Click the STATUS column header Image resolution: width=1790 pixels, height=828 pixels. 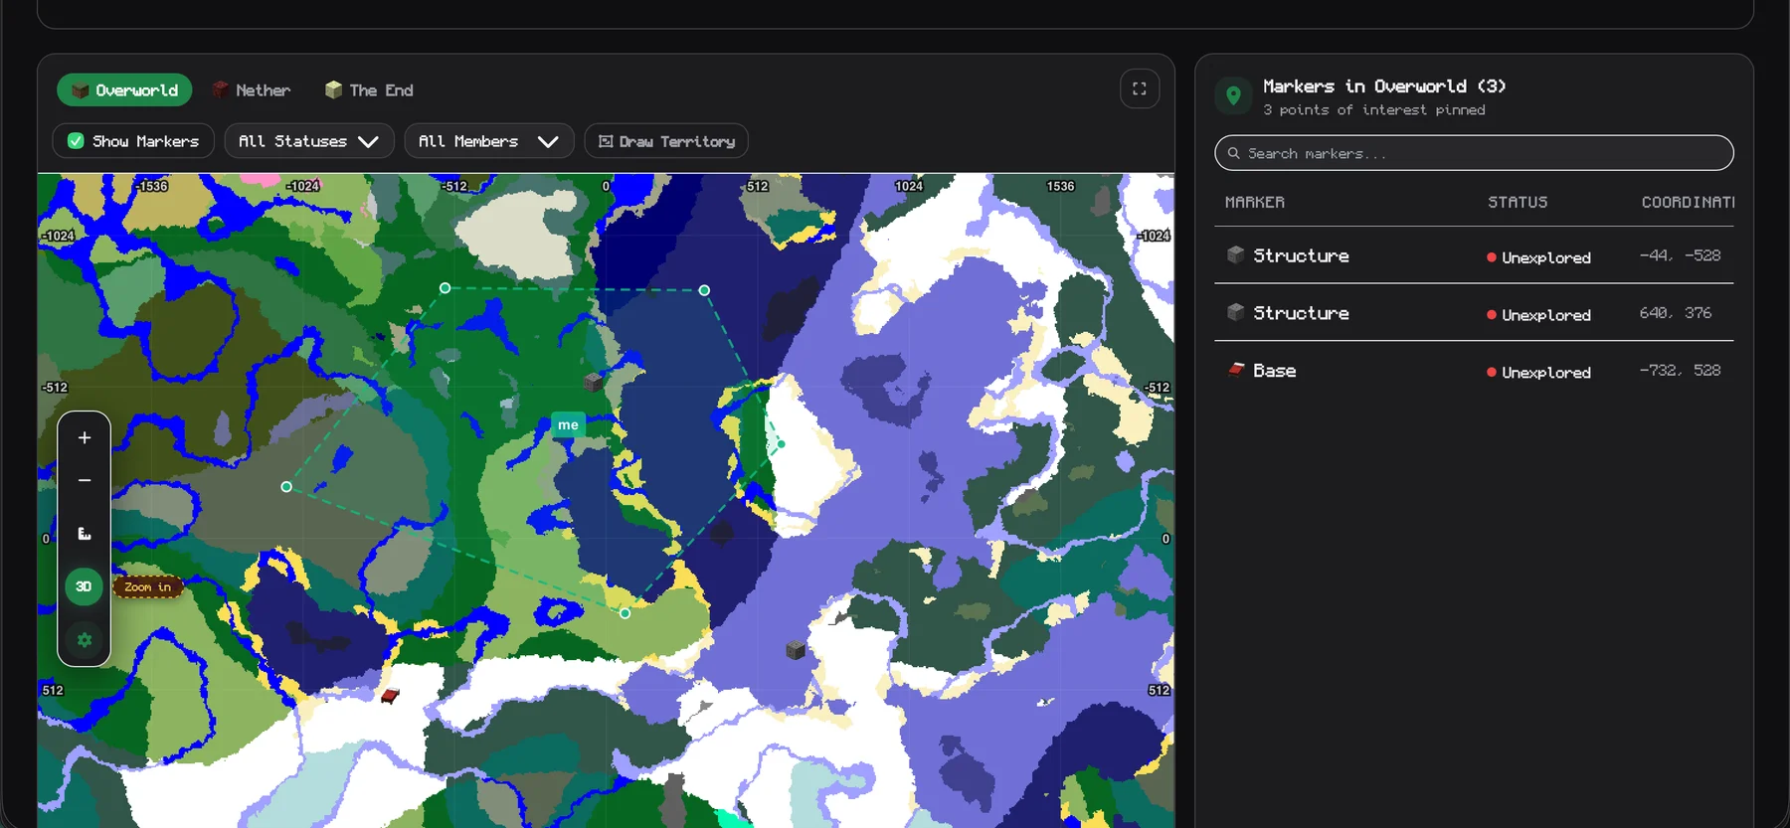1518,202
